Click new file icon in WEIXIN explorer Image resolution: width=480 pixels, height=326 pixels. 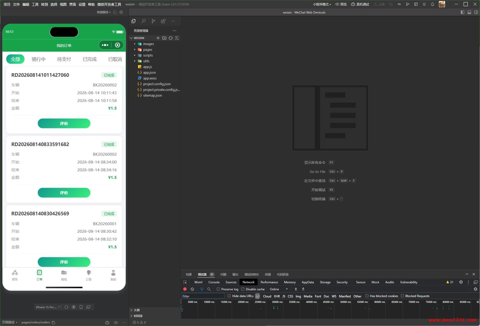point(158,38)
